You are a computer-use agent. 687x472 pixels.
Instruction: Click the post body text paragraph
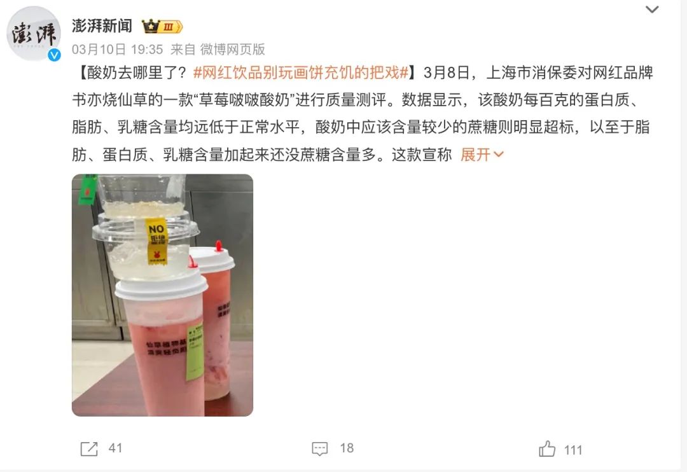(x=363, y=113)
